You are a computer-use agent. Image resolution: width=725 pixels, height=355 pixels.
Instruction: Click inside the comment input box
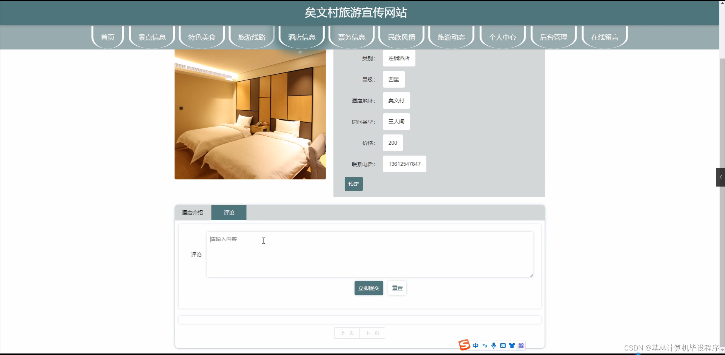tap(370, 254)
